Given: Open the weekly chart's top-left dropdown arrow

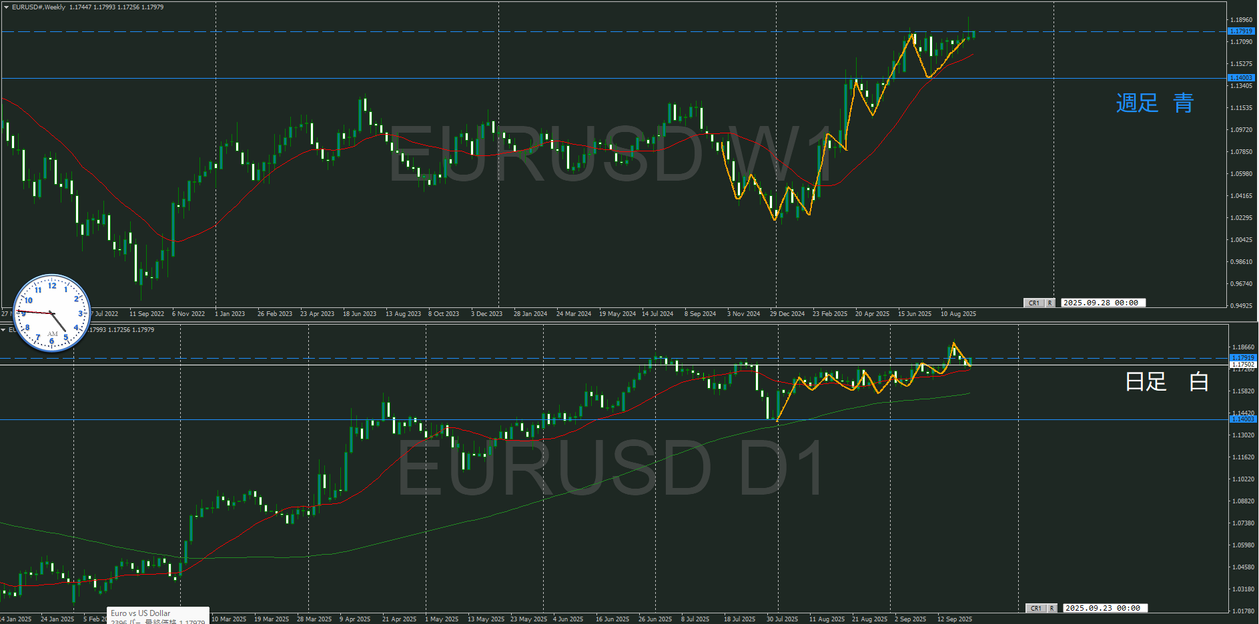Looking at the screenshot, I should tap(6, 7).
